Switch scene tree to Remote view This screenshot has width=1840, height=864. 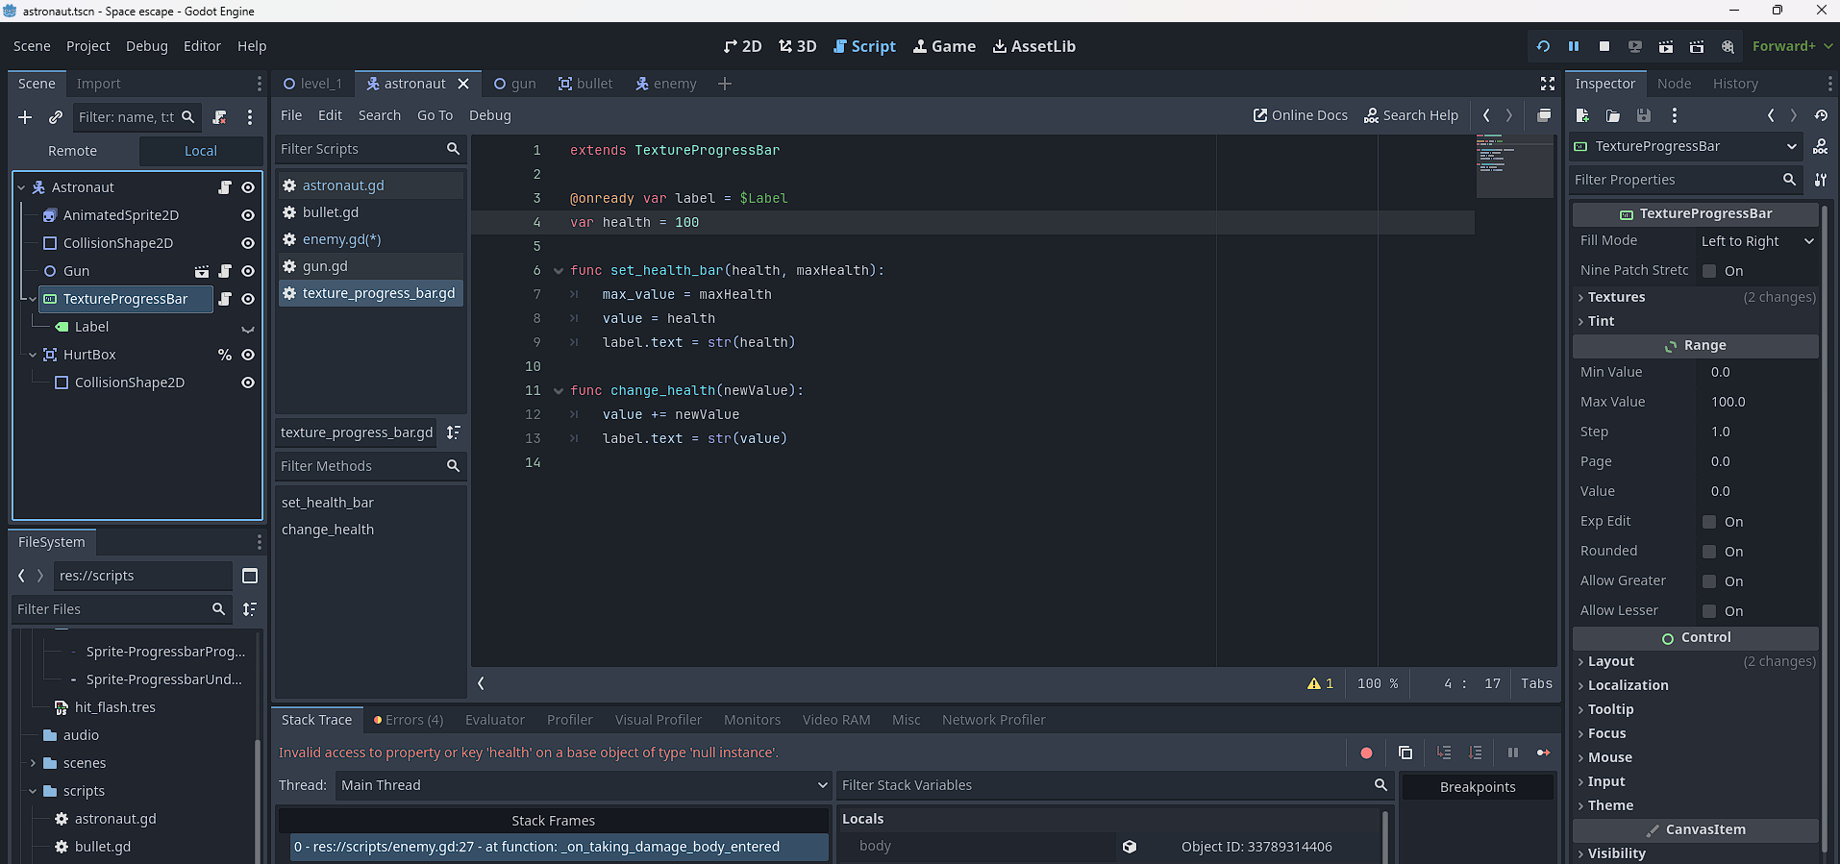tap(73, 151)
